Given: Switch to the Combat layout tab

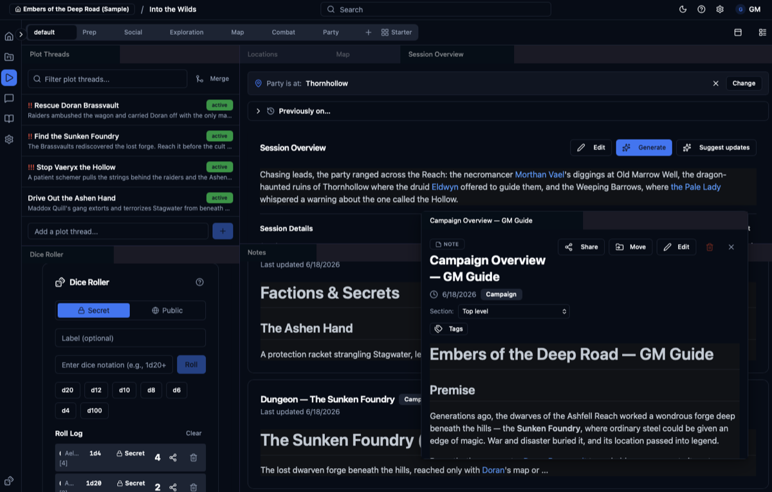Looking at the screenshot, I should point(283,32).
